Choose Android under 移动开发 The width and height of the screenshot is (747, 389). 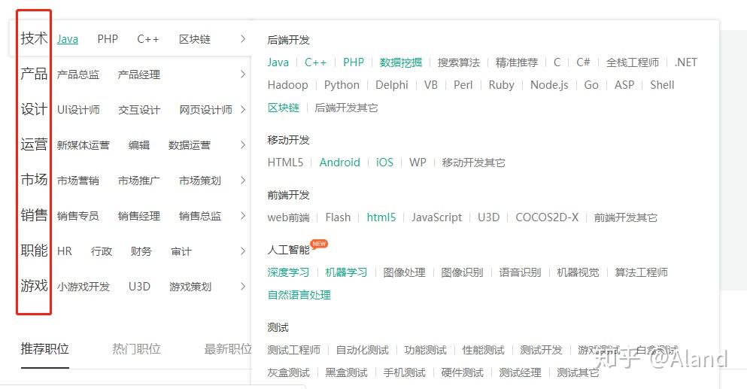[x=340, y=163]
